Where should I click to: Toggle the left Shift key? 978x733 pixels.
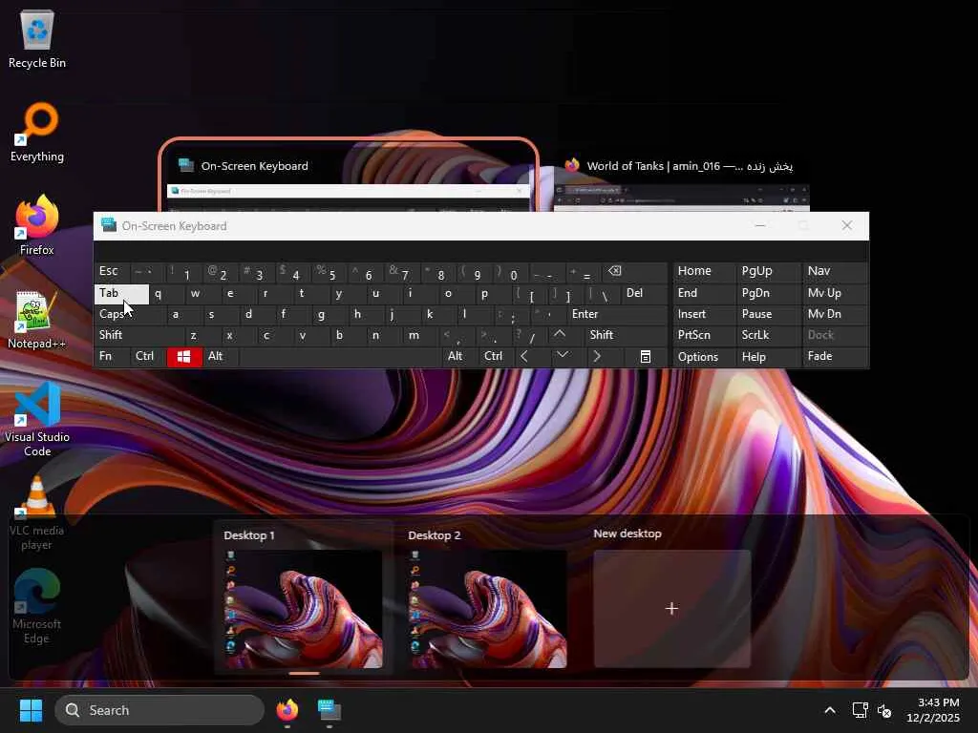click(138, 335)
